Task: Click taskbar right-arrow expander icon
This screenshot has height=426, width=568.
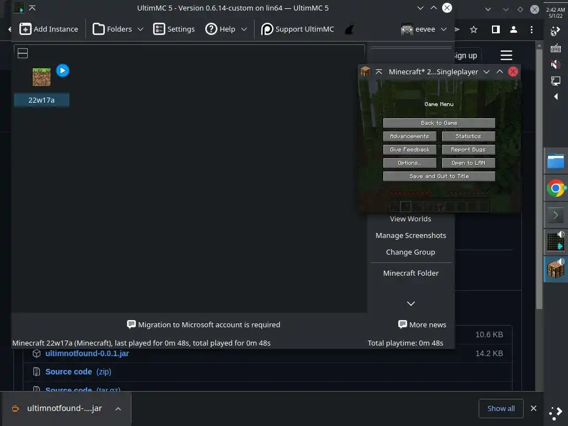Action: [x=556, y=215]
